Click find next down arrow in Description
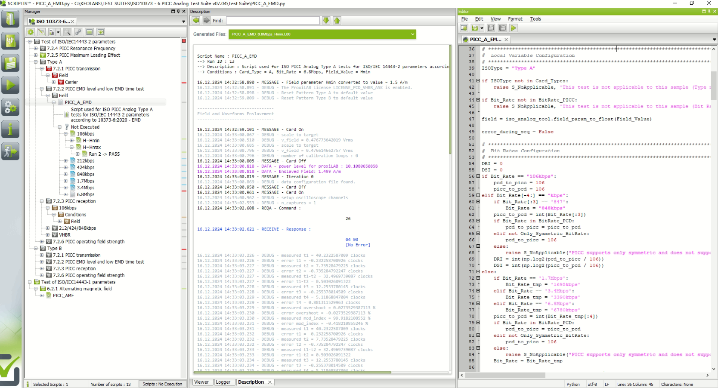The width and height of the screenshot is (718, 388). click(326, 21)
